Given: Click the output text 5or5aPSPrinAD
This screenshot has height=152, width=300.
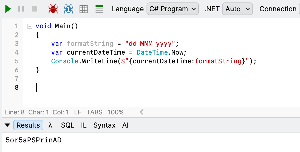Looking at the screenshot, I should coord(33,140).
